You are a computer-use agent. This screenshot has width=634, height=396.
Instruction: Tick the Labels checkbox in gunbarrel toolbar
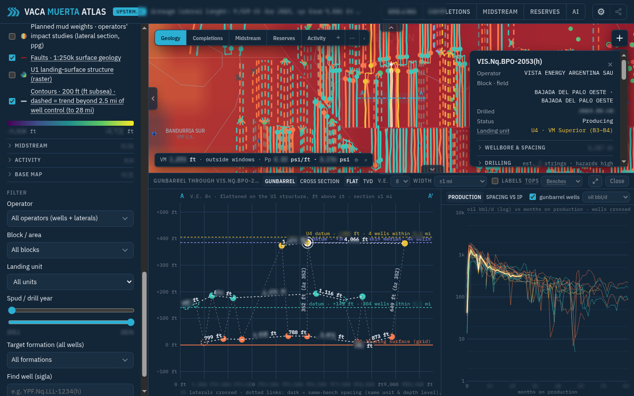pos(495,181)
